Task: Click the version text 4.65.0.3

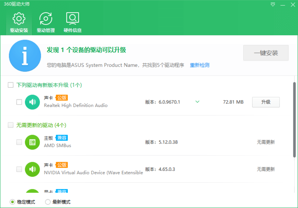Action: [167, 169]
